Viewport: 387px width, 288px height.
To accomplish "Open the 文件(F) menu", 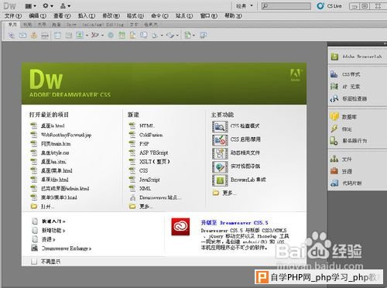I will [13, 15].
